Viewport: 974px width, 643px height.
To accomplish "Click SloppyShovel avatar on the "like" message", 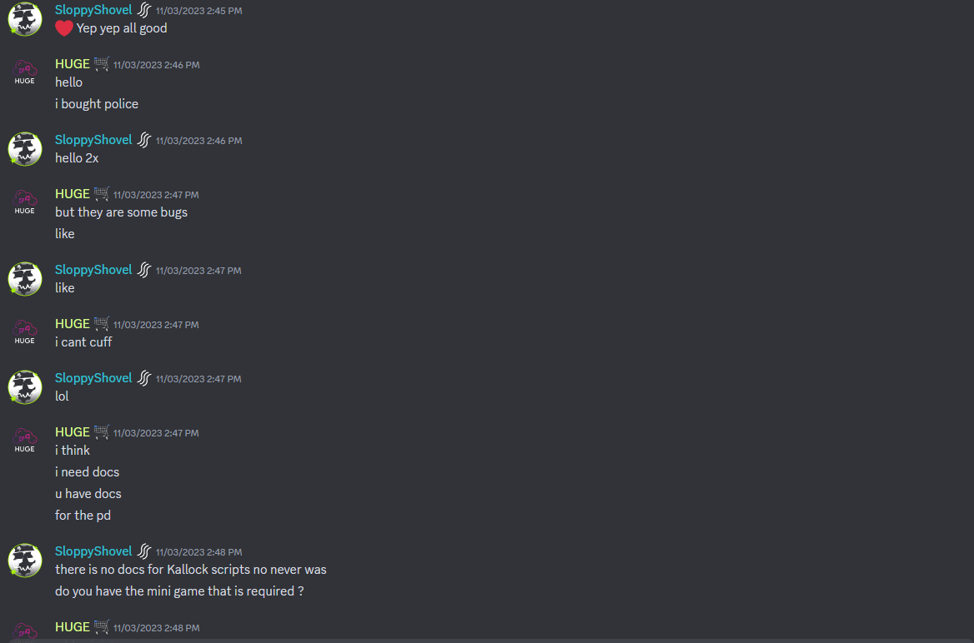I will pyautogui.click(x=25, y=279).
